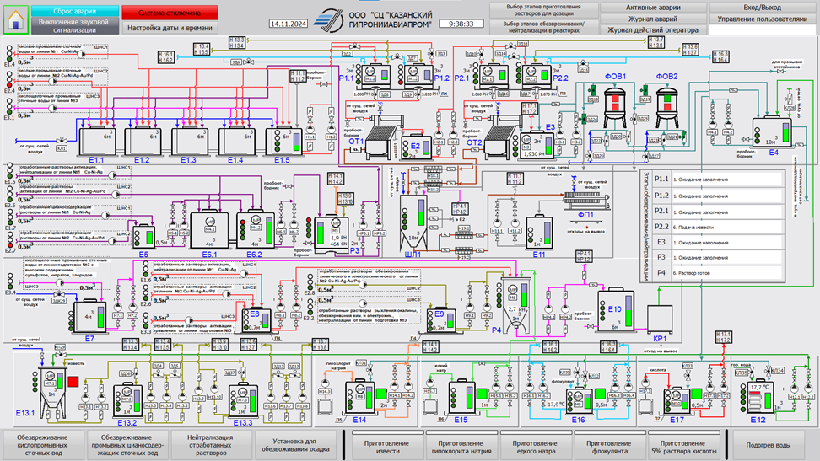Click the Р1.1 status row 'Ожидание заполнения'

[727, 180]
